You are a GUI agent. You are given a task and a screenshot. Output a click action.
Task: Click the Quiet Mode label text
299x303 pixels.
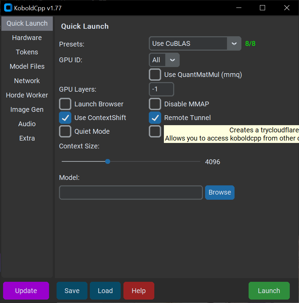92,132
